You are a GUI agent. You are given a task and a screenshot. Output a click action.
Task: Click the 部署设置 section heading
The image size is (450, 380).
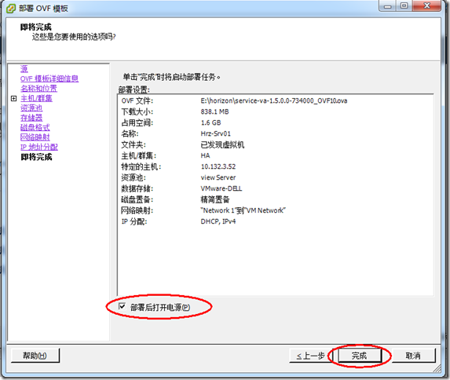click(134, 90)
